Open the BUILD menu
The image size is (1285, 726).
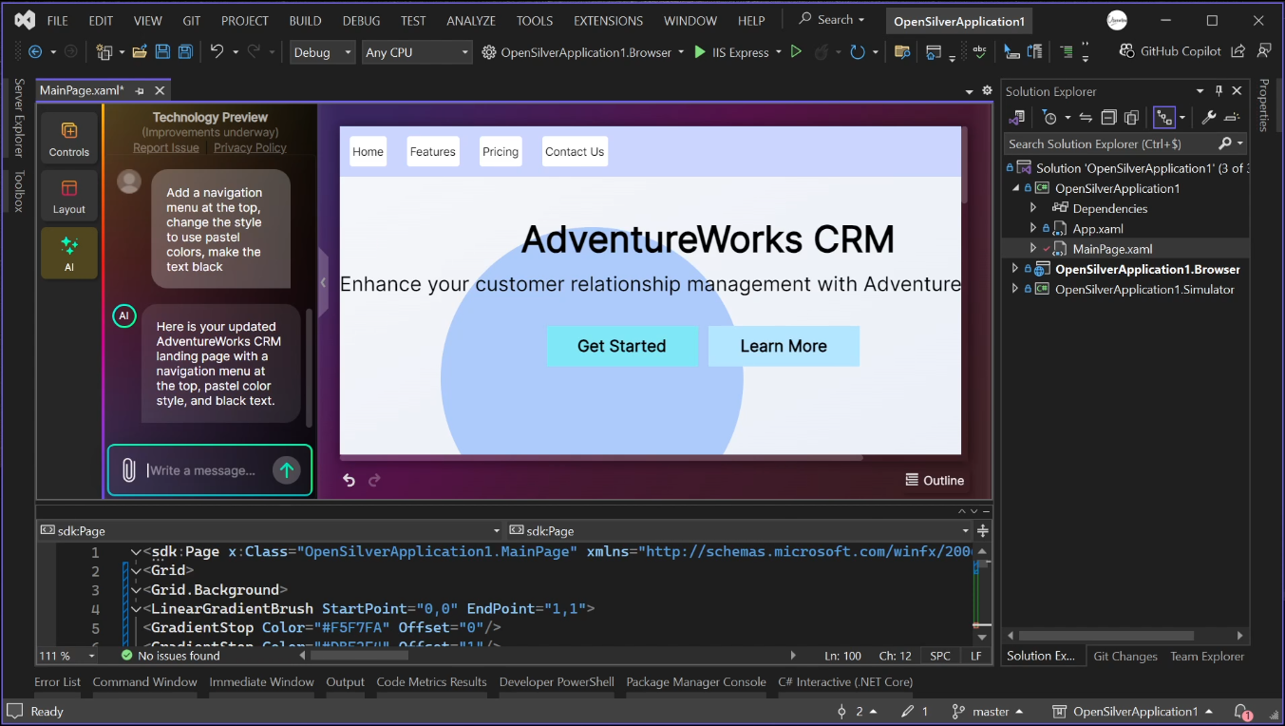click(x=305, y=21)
